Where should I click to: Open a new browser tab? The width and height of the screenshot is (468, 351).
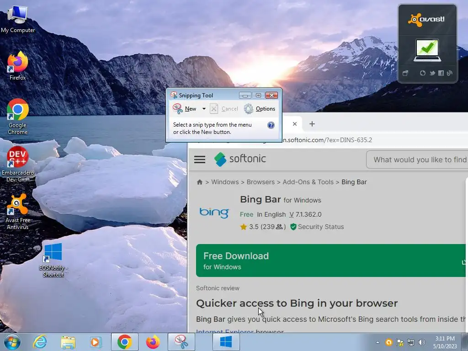click(312, 124)
